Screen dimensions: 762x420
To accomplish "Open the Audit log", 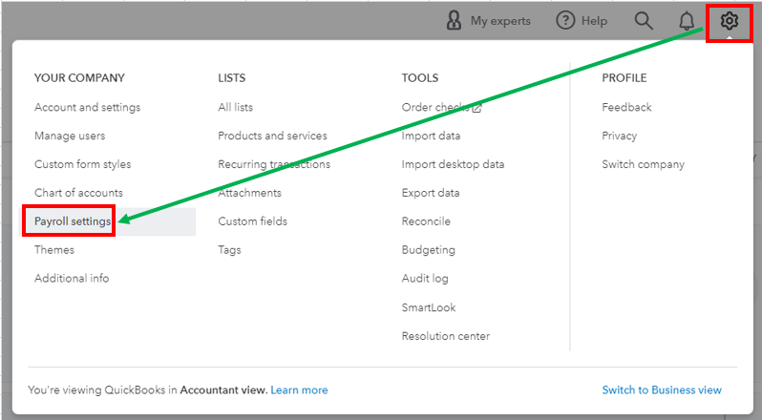I will coord(425,279).
